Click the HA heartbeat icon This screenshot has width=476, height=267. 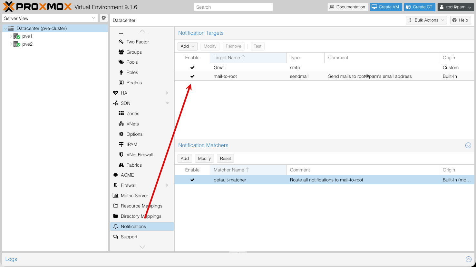[116, 93]
